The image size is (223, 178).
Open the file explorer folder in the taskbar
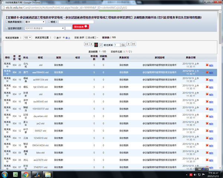point(48,175)
